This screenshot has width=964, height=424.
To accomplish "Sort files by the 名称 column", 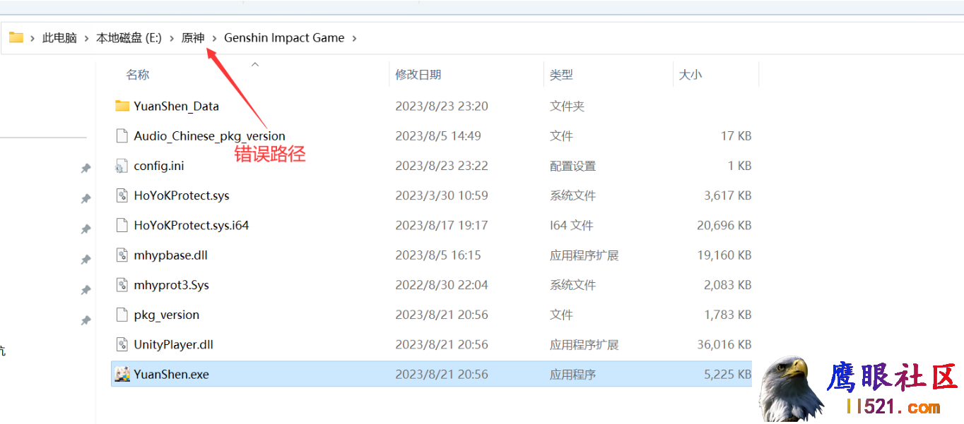I will tap(138, 75).
